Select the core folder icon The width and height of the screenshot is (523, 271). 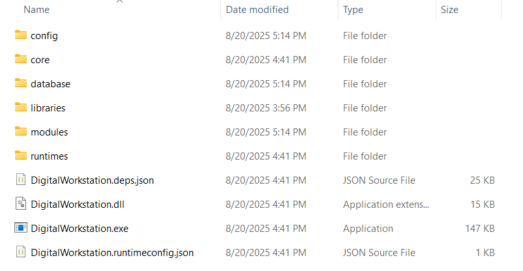click(x=20, y=59)
